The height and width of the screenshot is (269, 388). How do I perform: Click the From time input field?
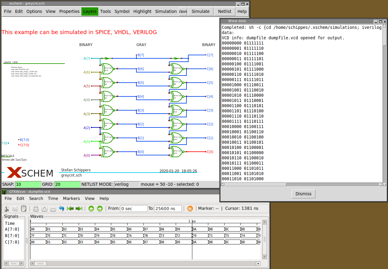(x=134, y=209)
